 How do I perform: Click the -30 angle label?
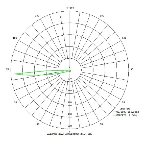(x=37, y=124)
